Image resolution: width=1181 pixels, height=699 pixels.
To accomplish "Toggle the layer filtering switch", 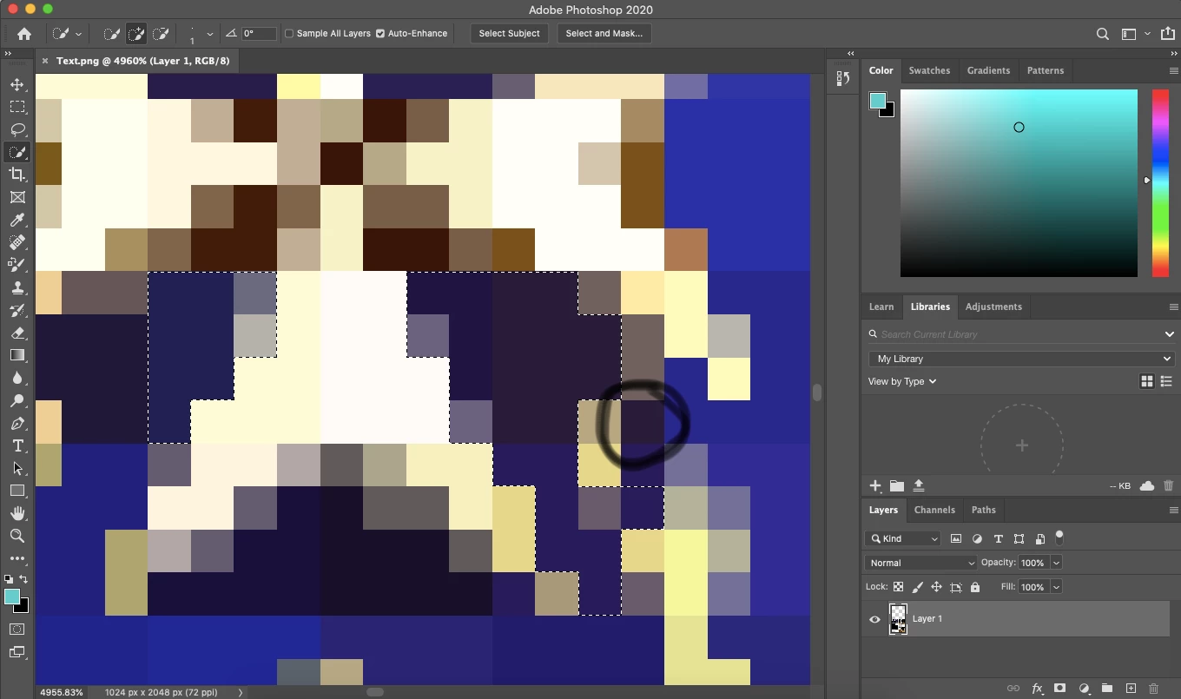I will coord(1059,537).
